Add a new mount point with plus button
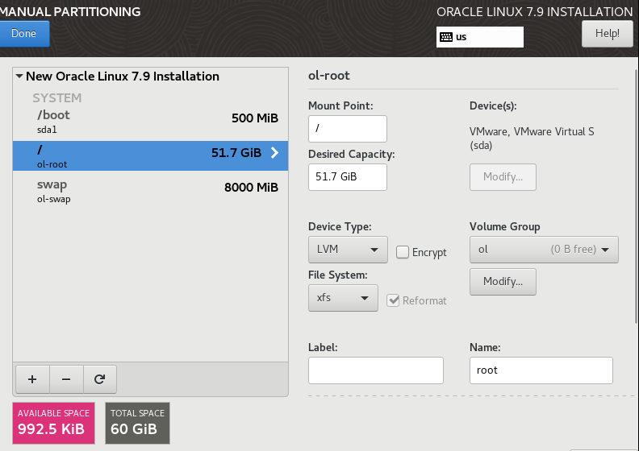Screen dimensions: 639x451 (32, 379)
